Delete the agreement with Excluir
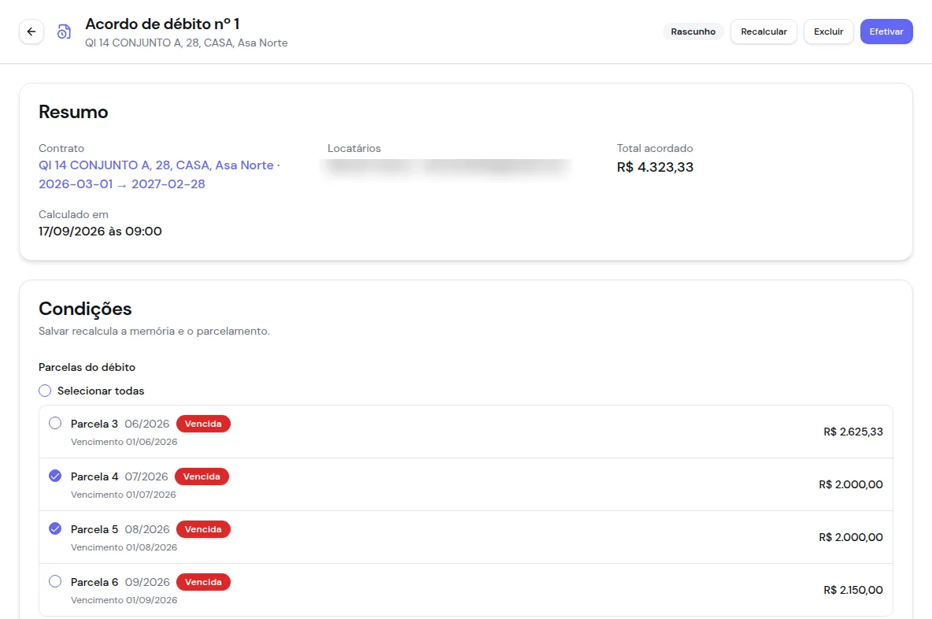Screen dimensions: 932x619 pos(829,32)
